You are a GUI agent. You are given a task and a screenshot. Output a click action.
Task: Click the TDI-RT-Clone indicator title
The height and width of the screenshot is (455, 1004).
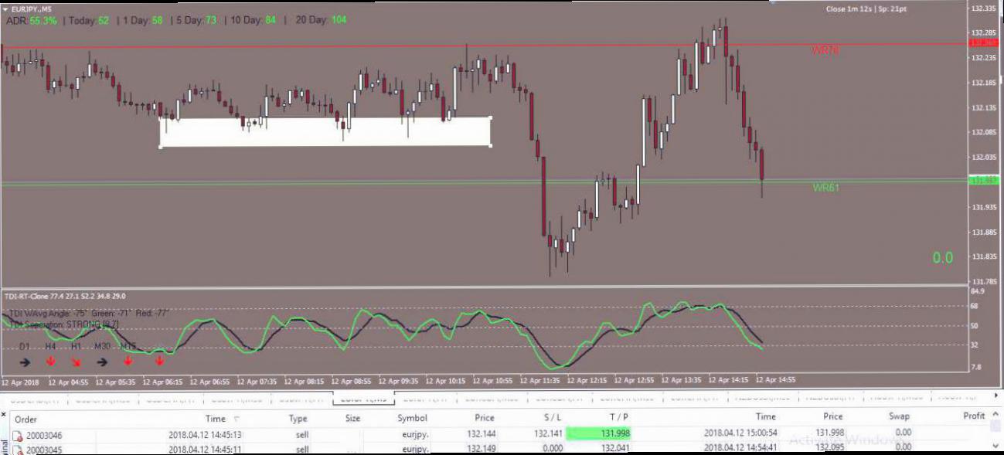65,296
